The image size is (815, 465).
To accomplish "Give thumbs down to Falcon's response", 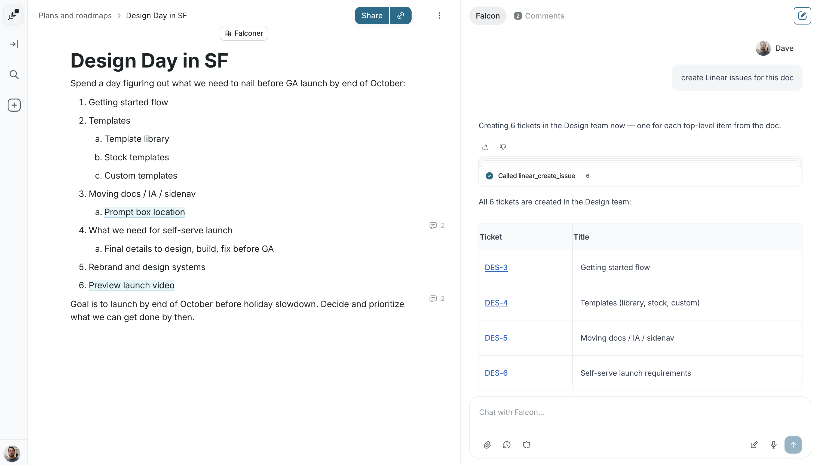I will point(503,147).
